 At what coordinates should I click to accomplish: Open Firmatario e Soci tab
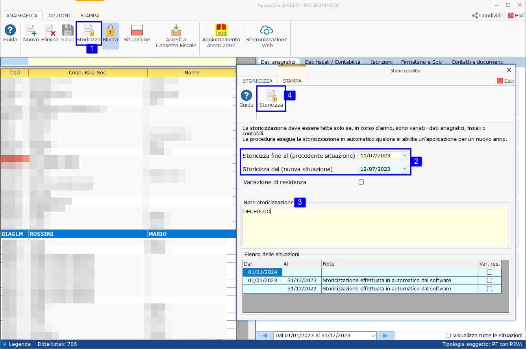click(422, 62)
